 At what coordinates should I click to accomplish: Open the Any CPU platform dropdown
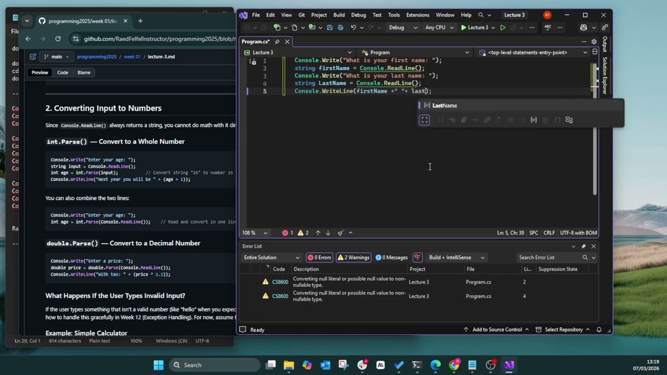tap(439, 28)
